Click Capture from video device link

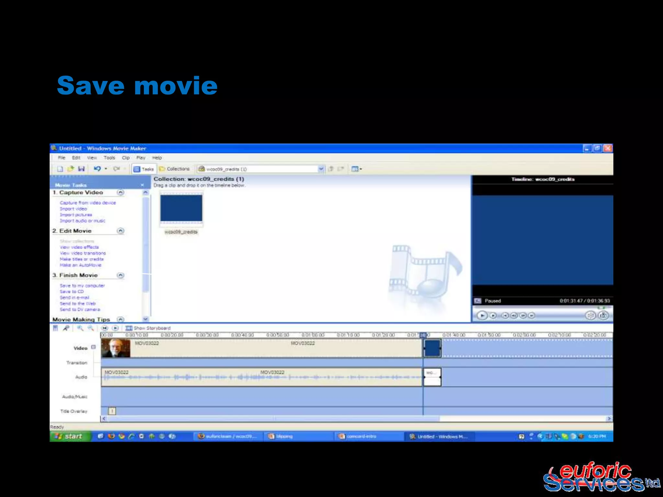(x=88, y=203)
